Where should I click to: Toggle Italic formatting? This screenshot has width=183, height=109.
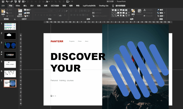(38, 15)
